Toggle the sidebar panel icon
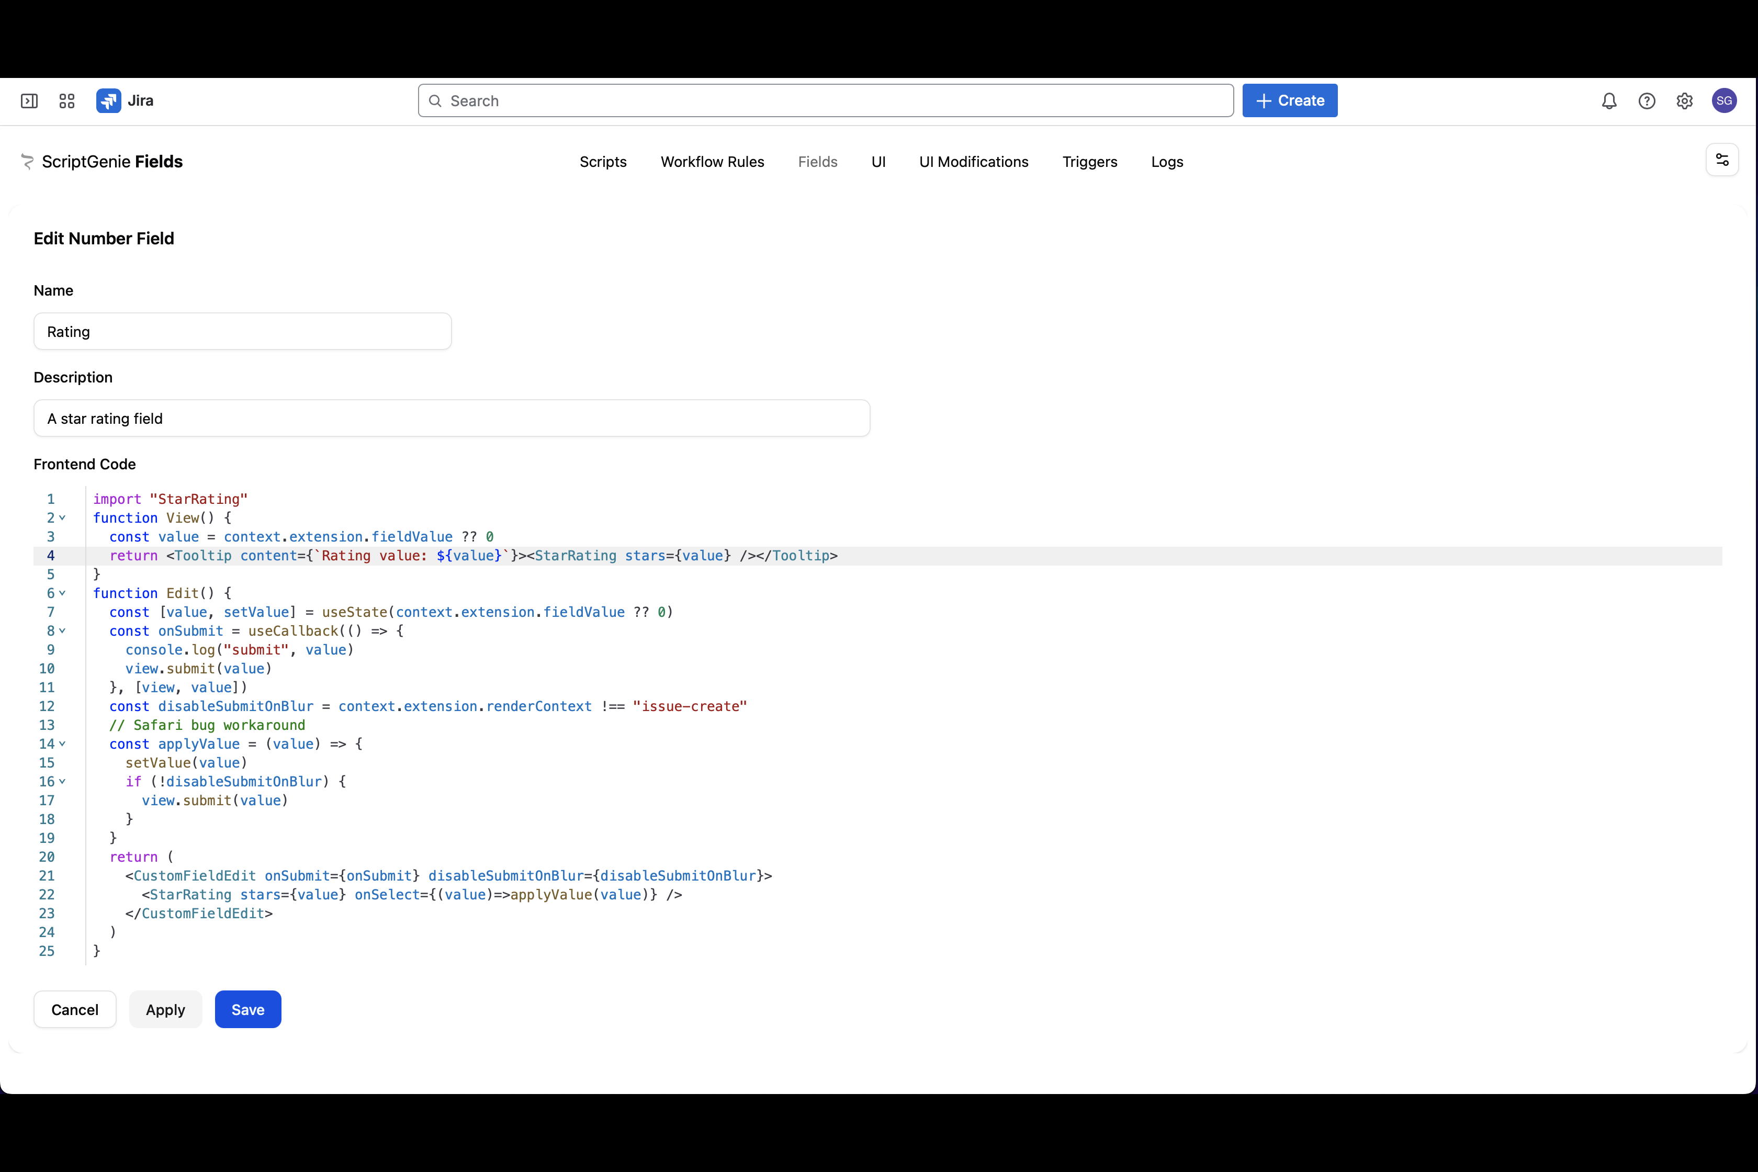Screen dimensions: 1758x1172 click(29, 101)
